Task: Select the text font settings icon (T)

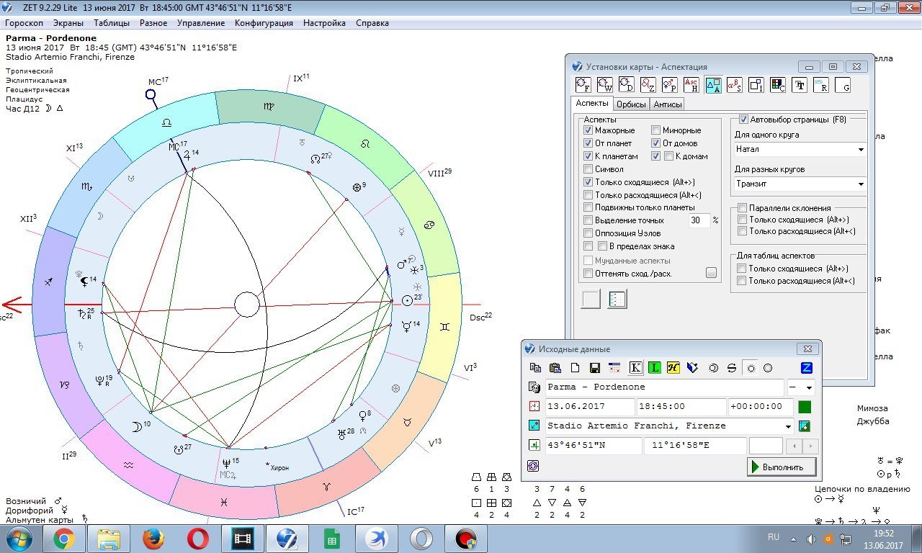Action: click(x=800, y=85)
